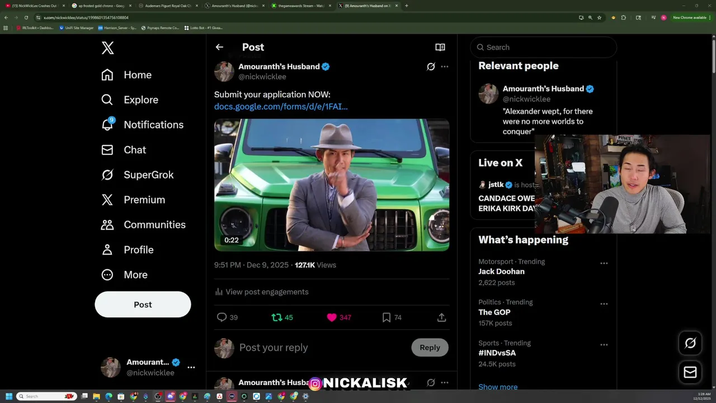
Task: Open the UniFi Site Manager bookmark
Action: pyautogui.click(x=77, y=27)
